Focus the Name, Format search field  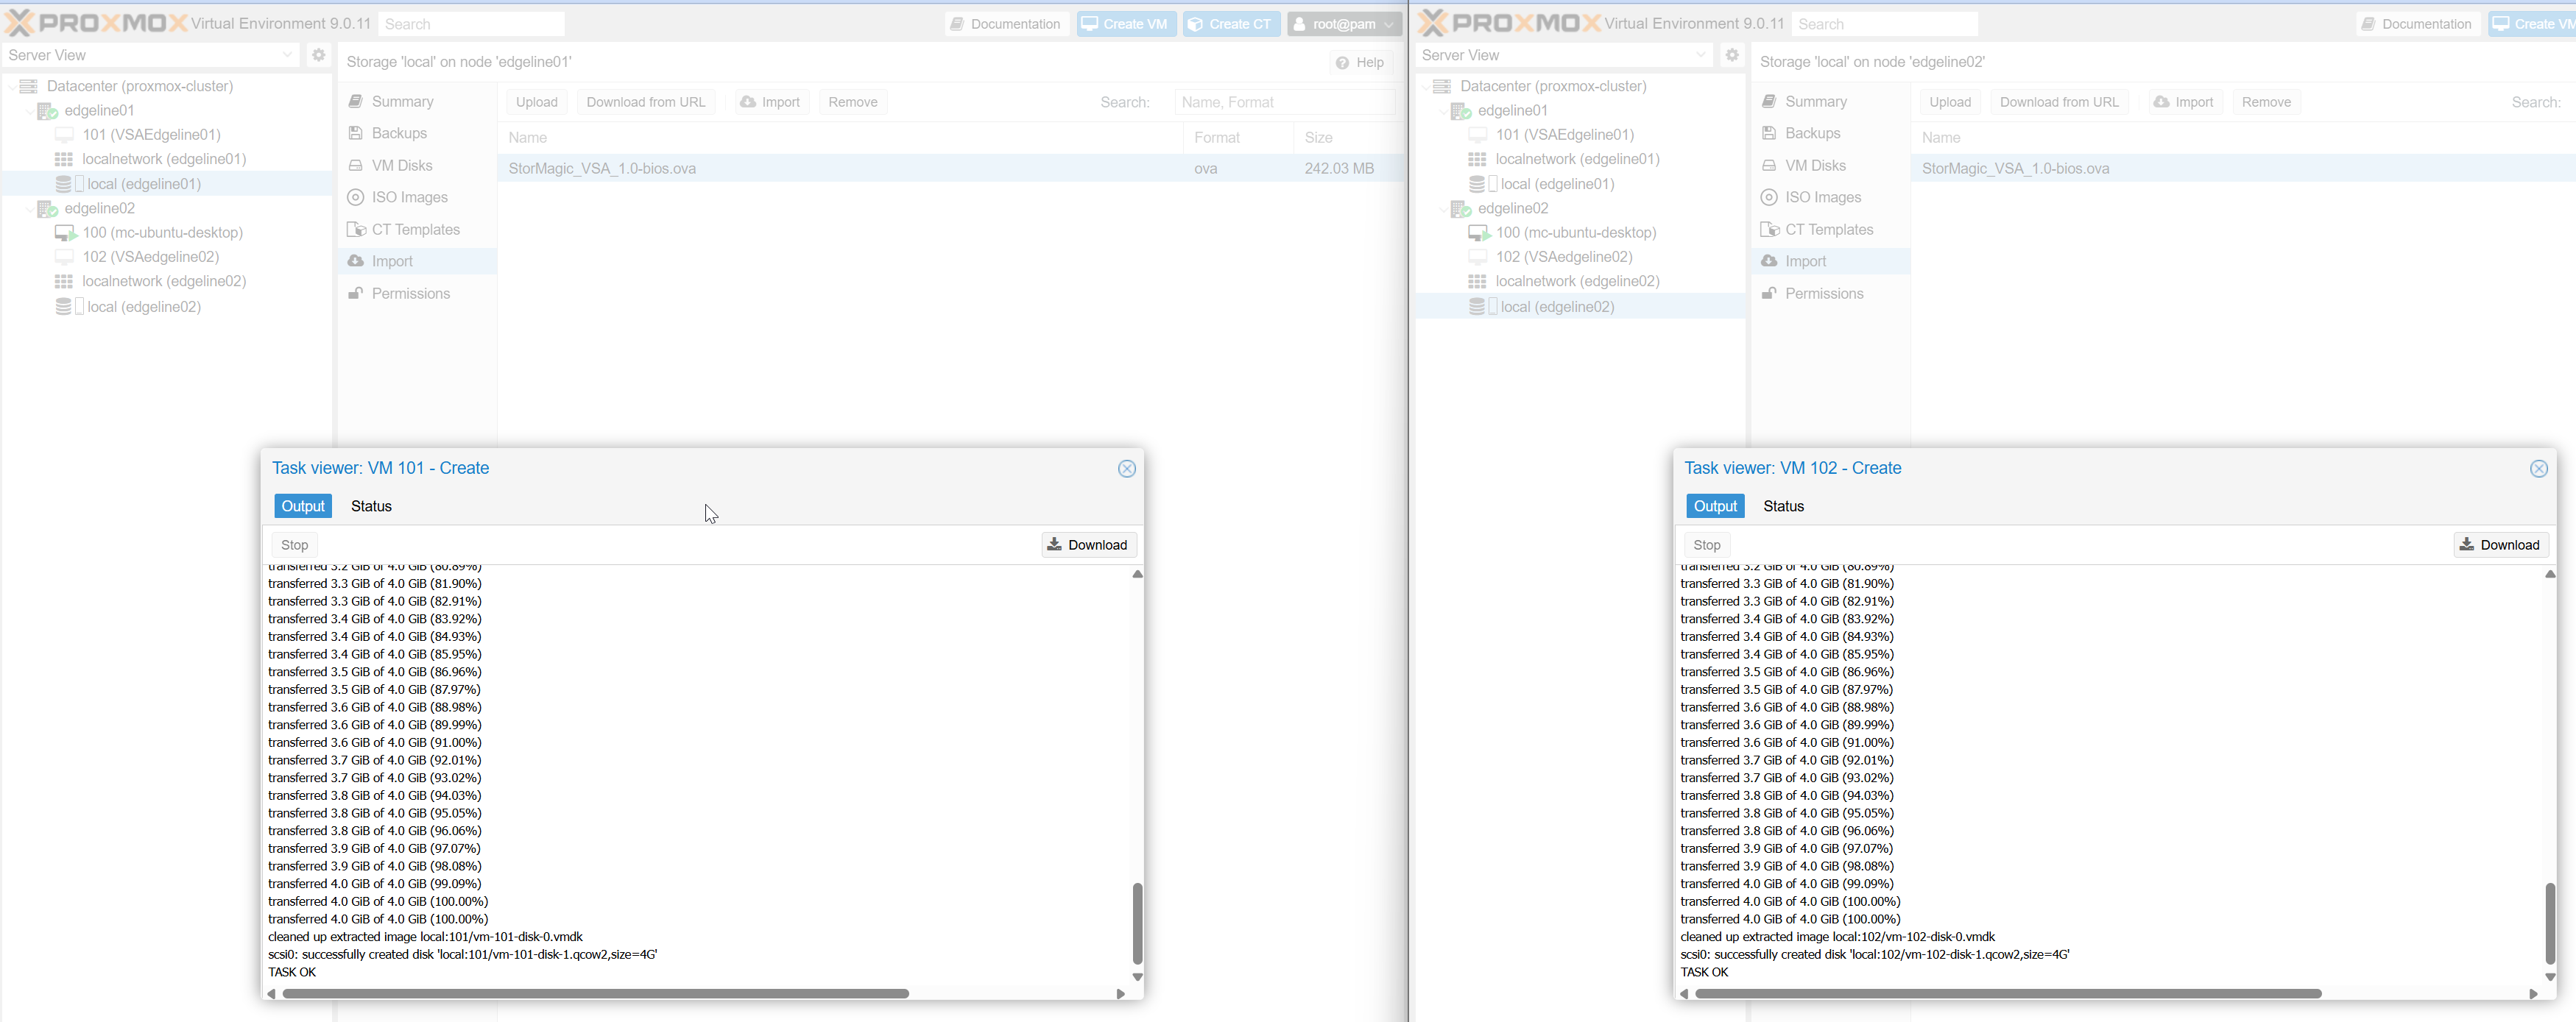click(x=1284, y=102)
